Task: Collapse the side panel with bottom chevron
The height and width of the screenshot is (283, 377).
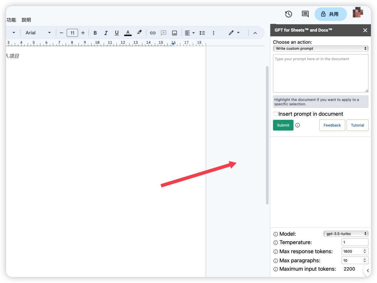Action: point(367,270)
